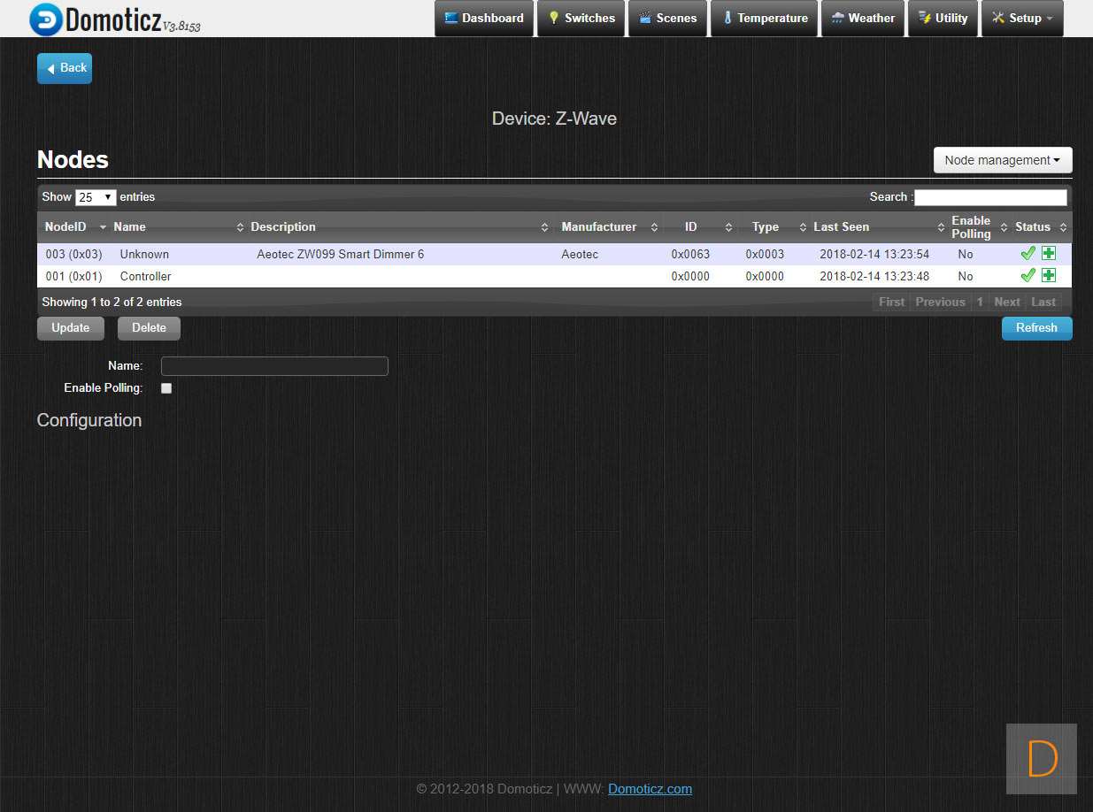The width and height of the screenshot is (1093, 812).
Task: Click into the Search box
Action: point(990,197)
